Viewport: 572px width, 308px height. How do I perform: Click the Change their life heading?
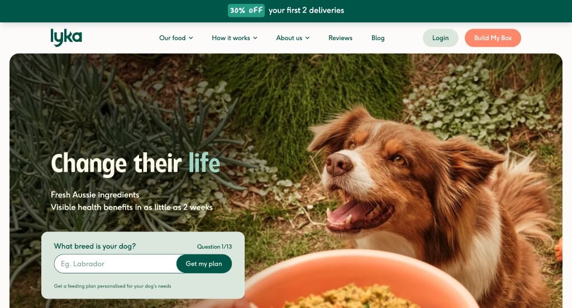point(135,163)
